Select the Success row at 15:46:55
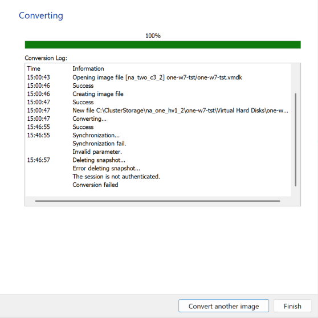 pos(157,127)
